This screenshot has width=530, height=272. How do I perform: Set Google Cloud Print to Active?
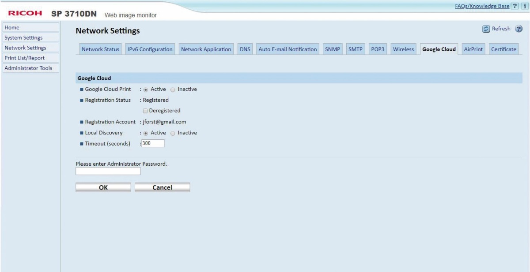(146, 89)
